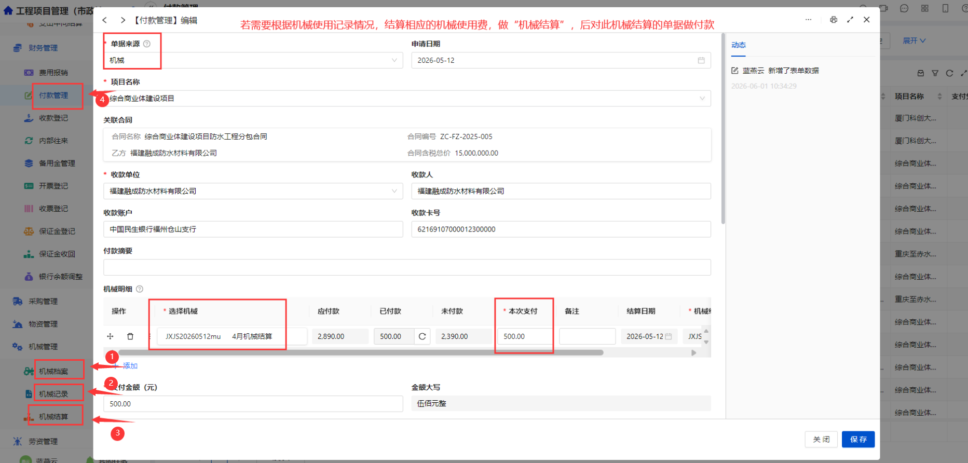Expand the 单据来源 dropdown showing 机械
The width and height of the screenshot is (968, 463).
point(253,60)
